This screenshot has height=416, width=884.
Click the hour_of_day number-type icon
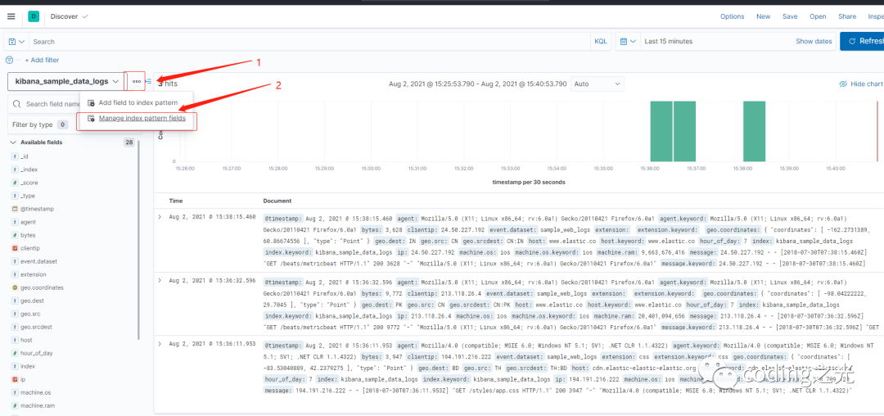pyautogui.click(x=15, y=354)
